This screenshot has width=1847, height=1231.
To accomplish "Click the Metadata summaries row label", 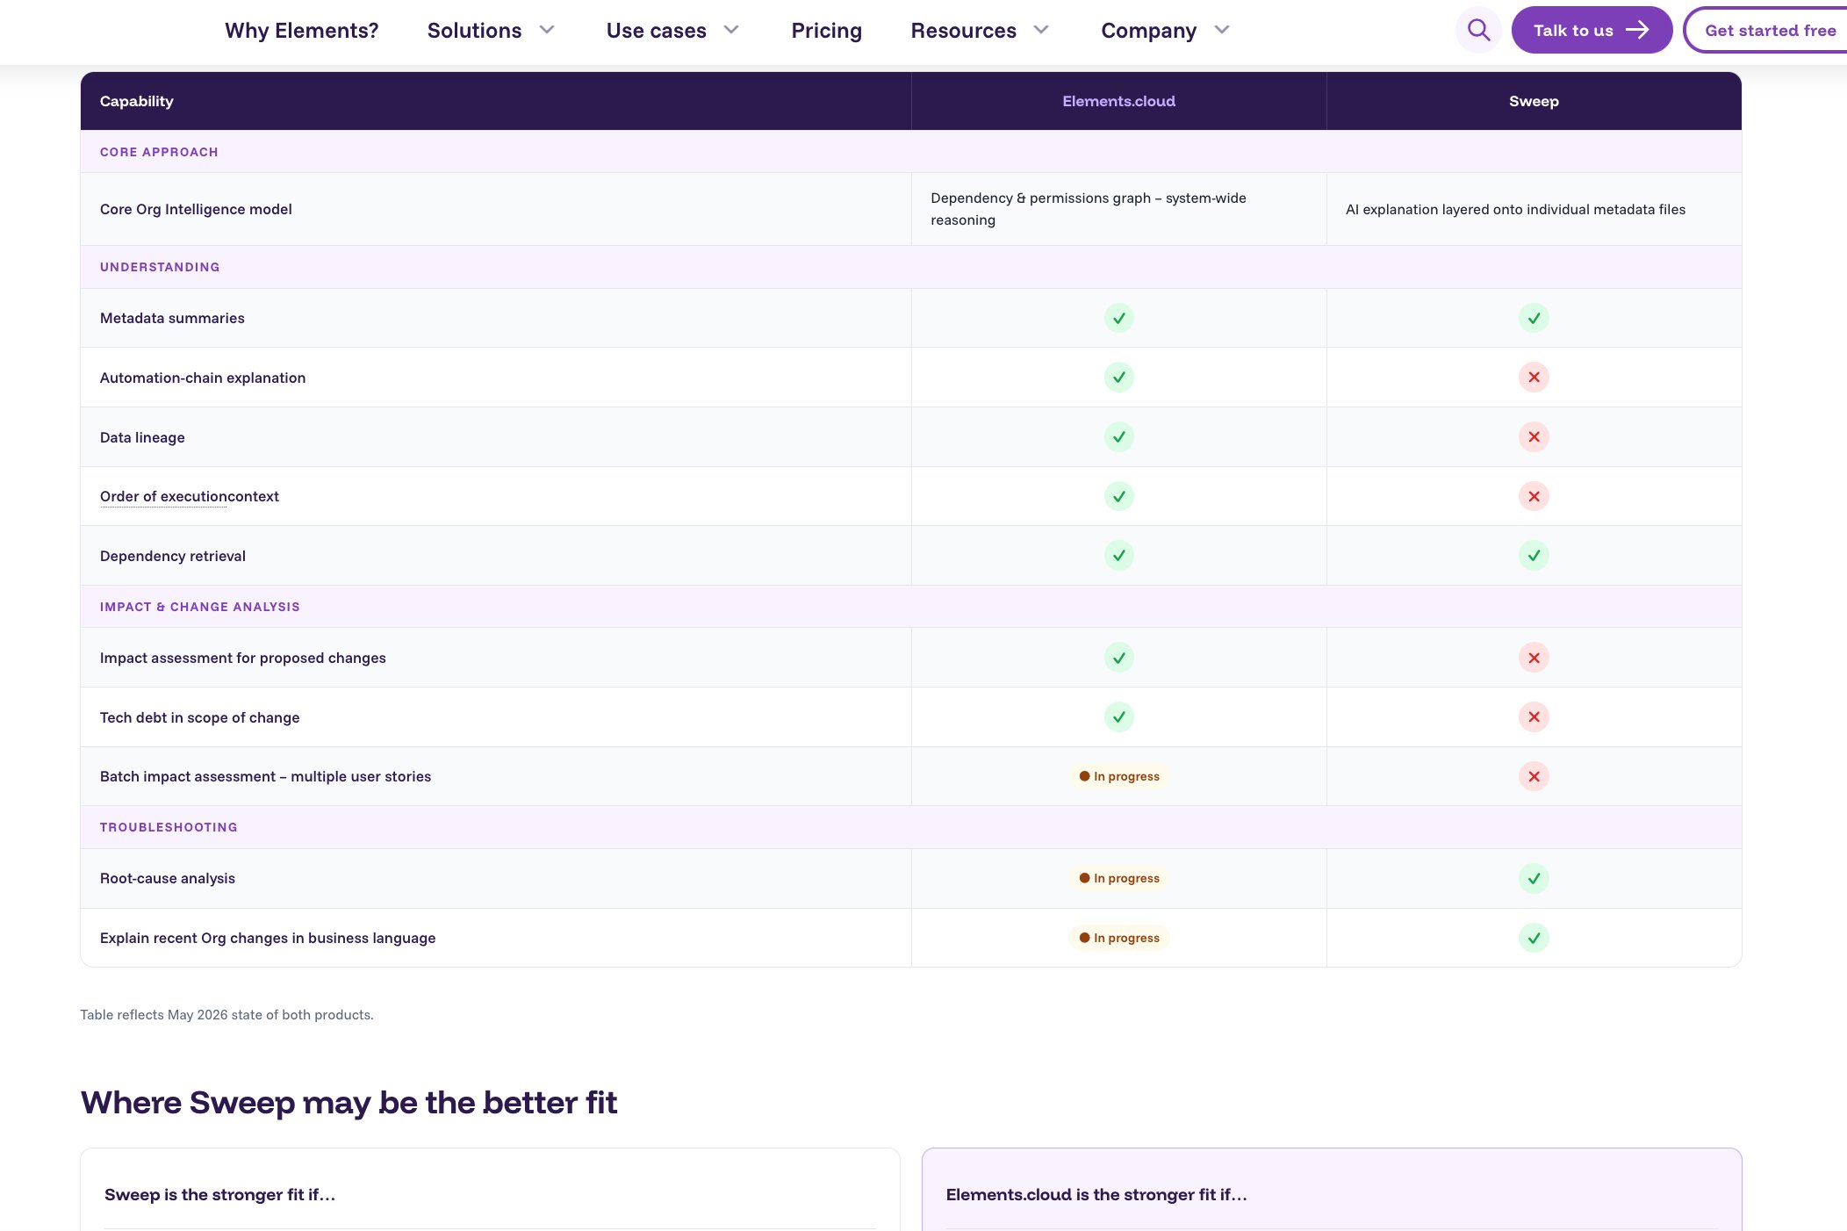I will pos(172,318).
